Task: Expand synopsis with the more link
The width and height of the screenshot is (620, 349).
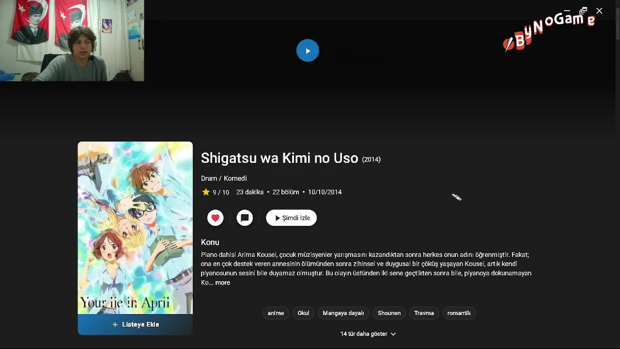Action: (x=223, y=283)
